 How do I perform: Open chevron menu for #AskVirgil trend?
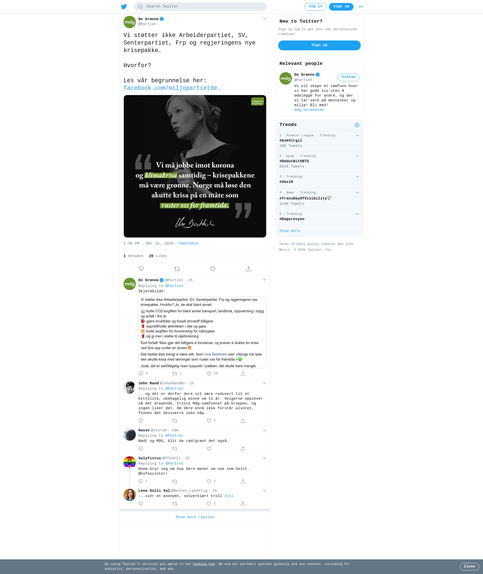[x=357, y=136]
